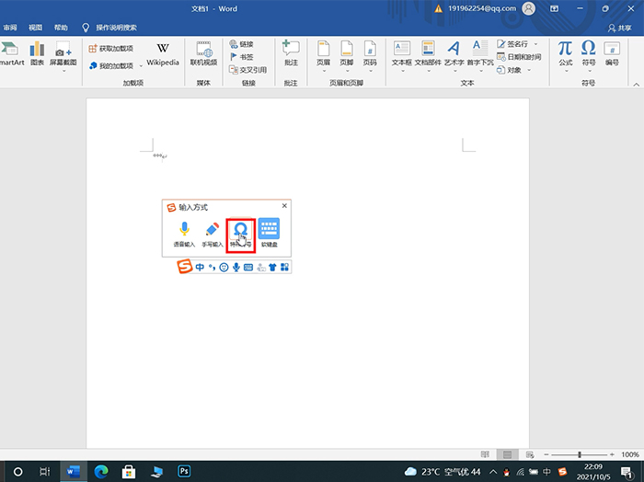Select the special symbols Omega option
The height and width of the screenshot is (482, 644).
pos(241,235)
